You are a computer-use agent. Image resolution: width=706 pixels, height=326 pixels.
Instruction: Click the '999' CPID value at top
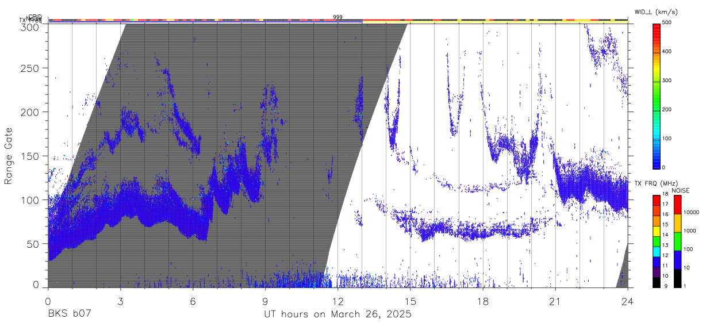coord(337,17)
